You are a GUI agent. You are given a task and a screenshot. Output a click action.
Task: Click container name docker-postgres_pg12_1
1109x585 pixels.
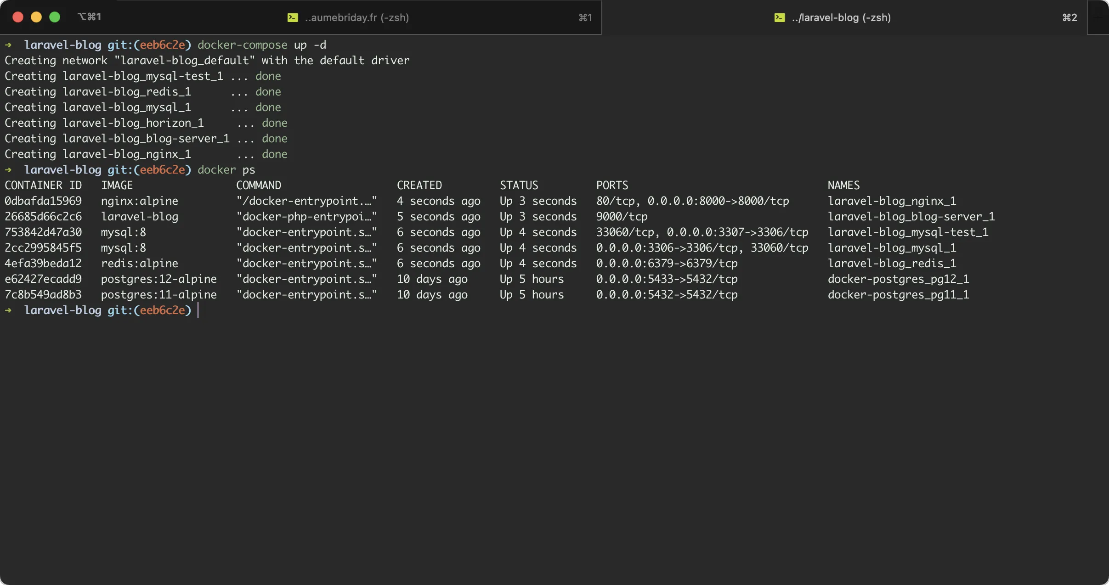[898, 279]
